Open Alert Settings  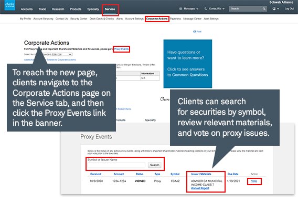pos(211,18)
